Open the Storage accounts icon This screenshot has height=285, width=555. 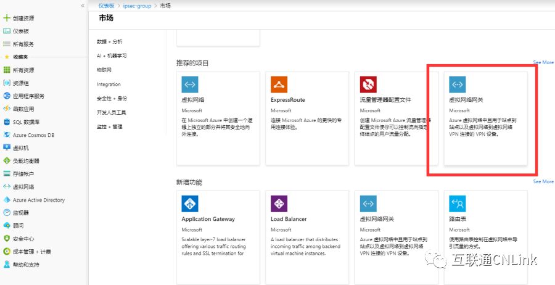pyautogui.click(x=6, y=174)
